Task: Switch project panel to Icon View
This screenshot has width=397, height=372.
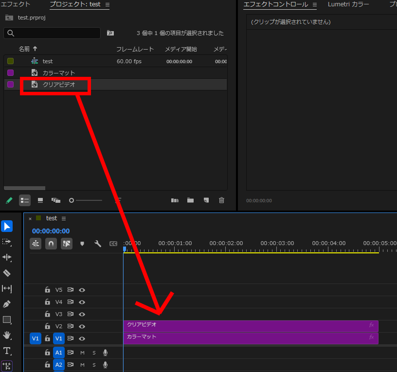Action: [40, 200]
